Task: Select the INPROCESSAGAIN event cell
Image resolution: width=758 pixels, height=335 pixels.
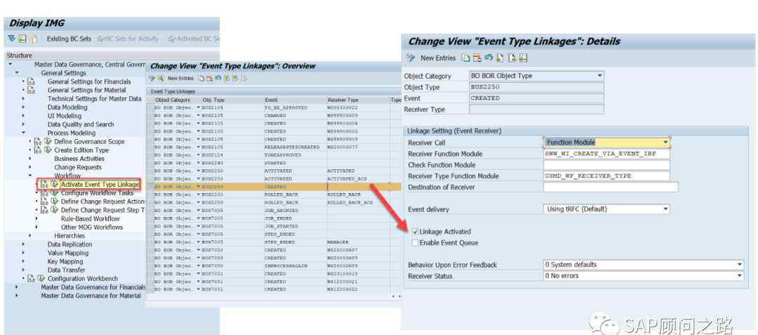Action: (x=295, y=266)
